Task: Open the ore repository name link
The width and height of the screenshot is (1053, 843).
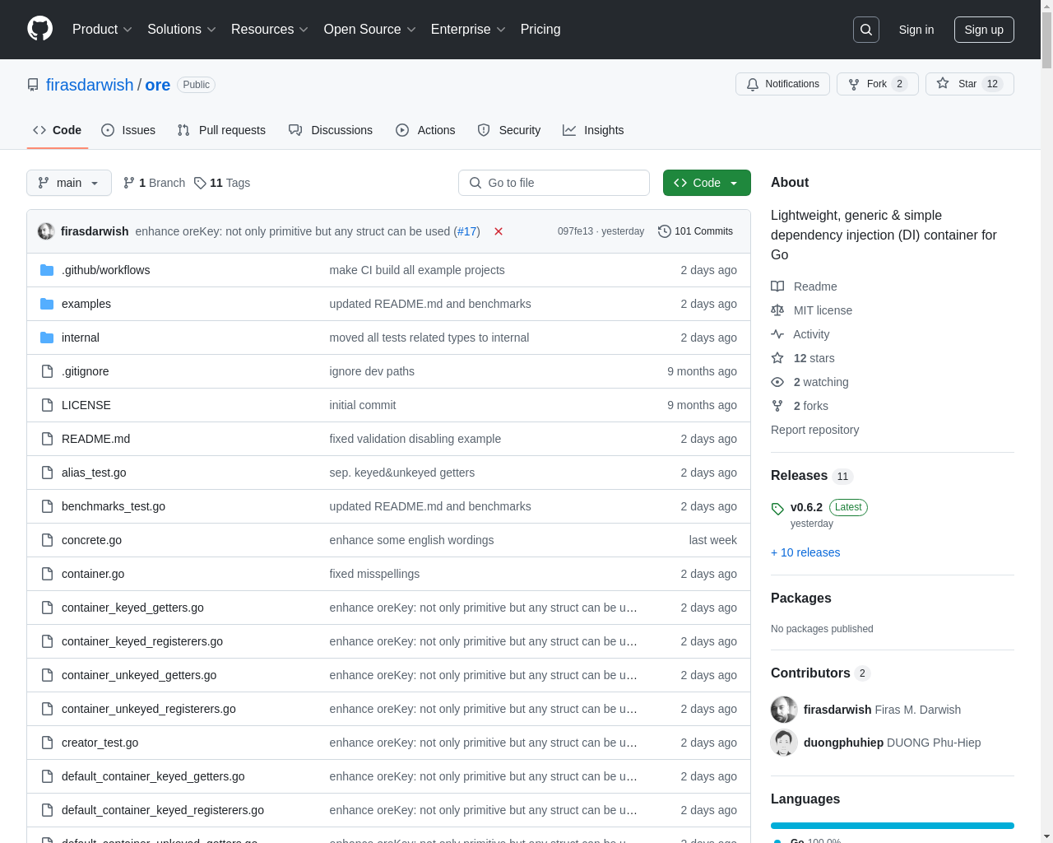Action: click(x=158, y=85)
